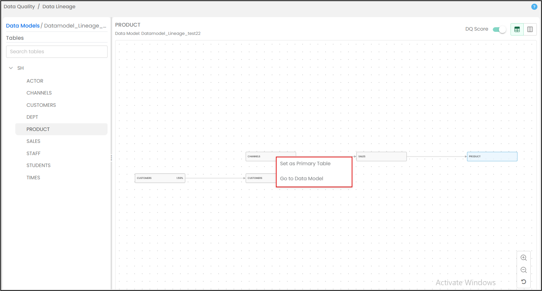This screenshot has height=291, width=542.
Task: Zoom out of the lineage canvas
Action: (x=524, y=270)
